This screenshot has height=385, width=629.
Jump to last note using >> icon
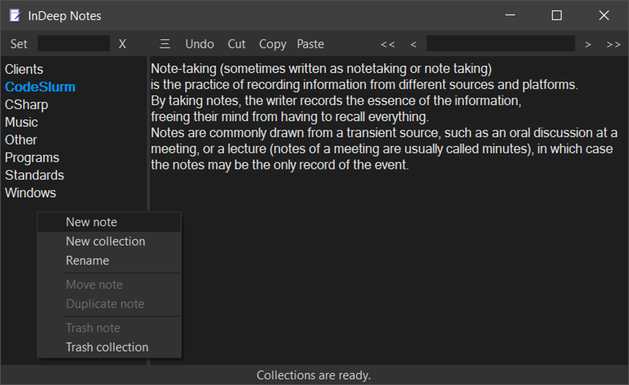coord(612,44)
